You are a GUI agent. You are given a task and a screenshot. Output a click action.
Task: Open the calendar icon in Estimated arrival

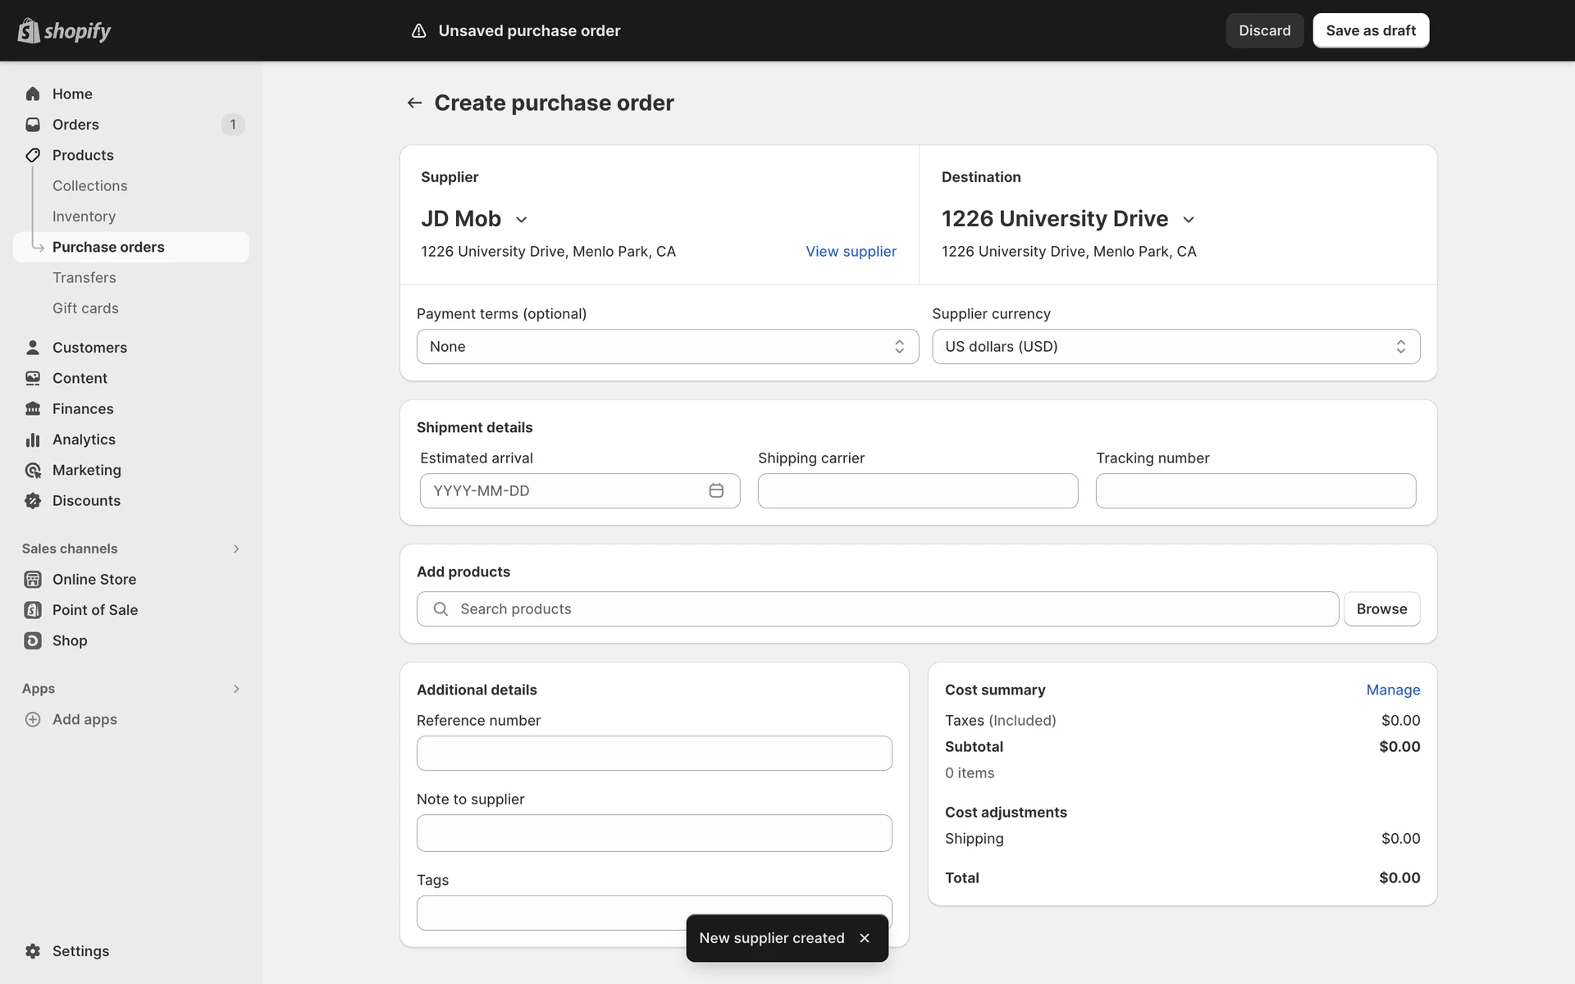(x=715, y=490)
